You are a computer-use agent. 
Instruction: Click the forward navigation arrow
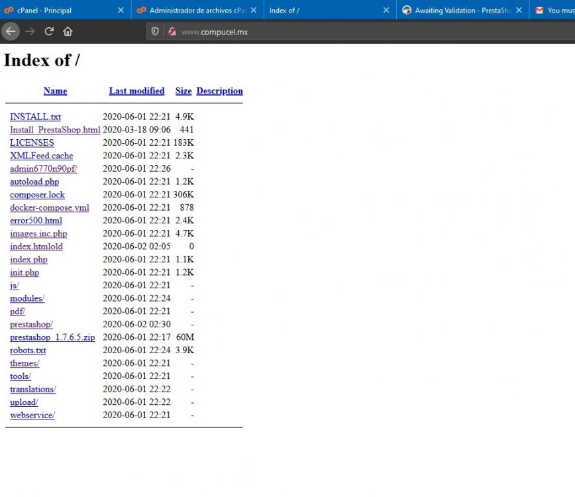click(x=30, y=32)
